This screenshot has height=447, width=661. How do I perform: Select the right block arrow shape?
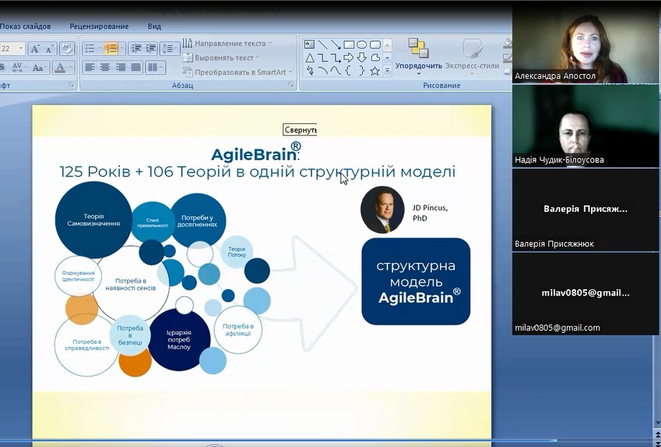pos(349,57)
